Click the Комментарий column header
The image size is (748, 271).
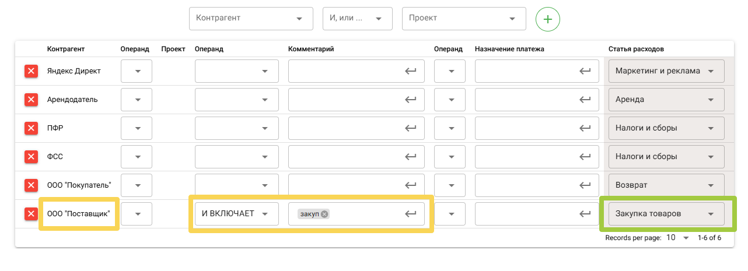point(311,49)
